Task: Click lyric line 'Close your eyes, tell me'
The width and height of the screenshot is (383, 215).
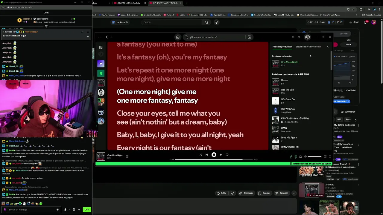Action: (x=172, y=118)
